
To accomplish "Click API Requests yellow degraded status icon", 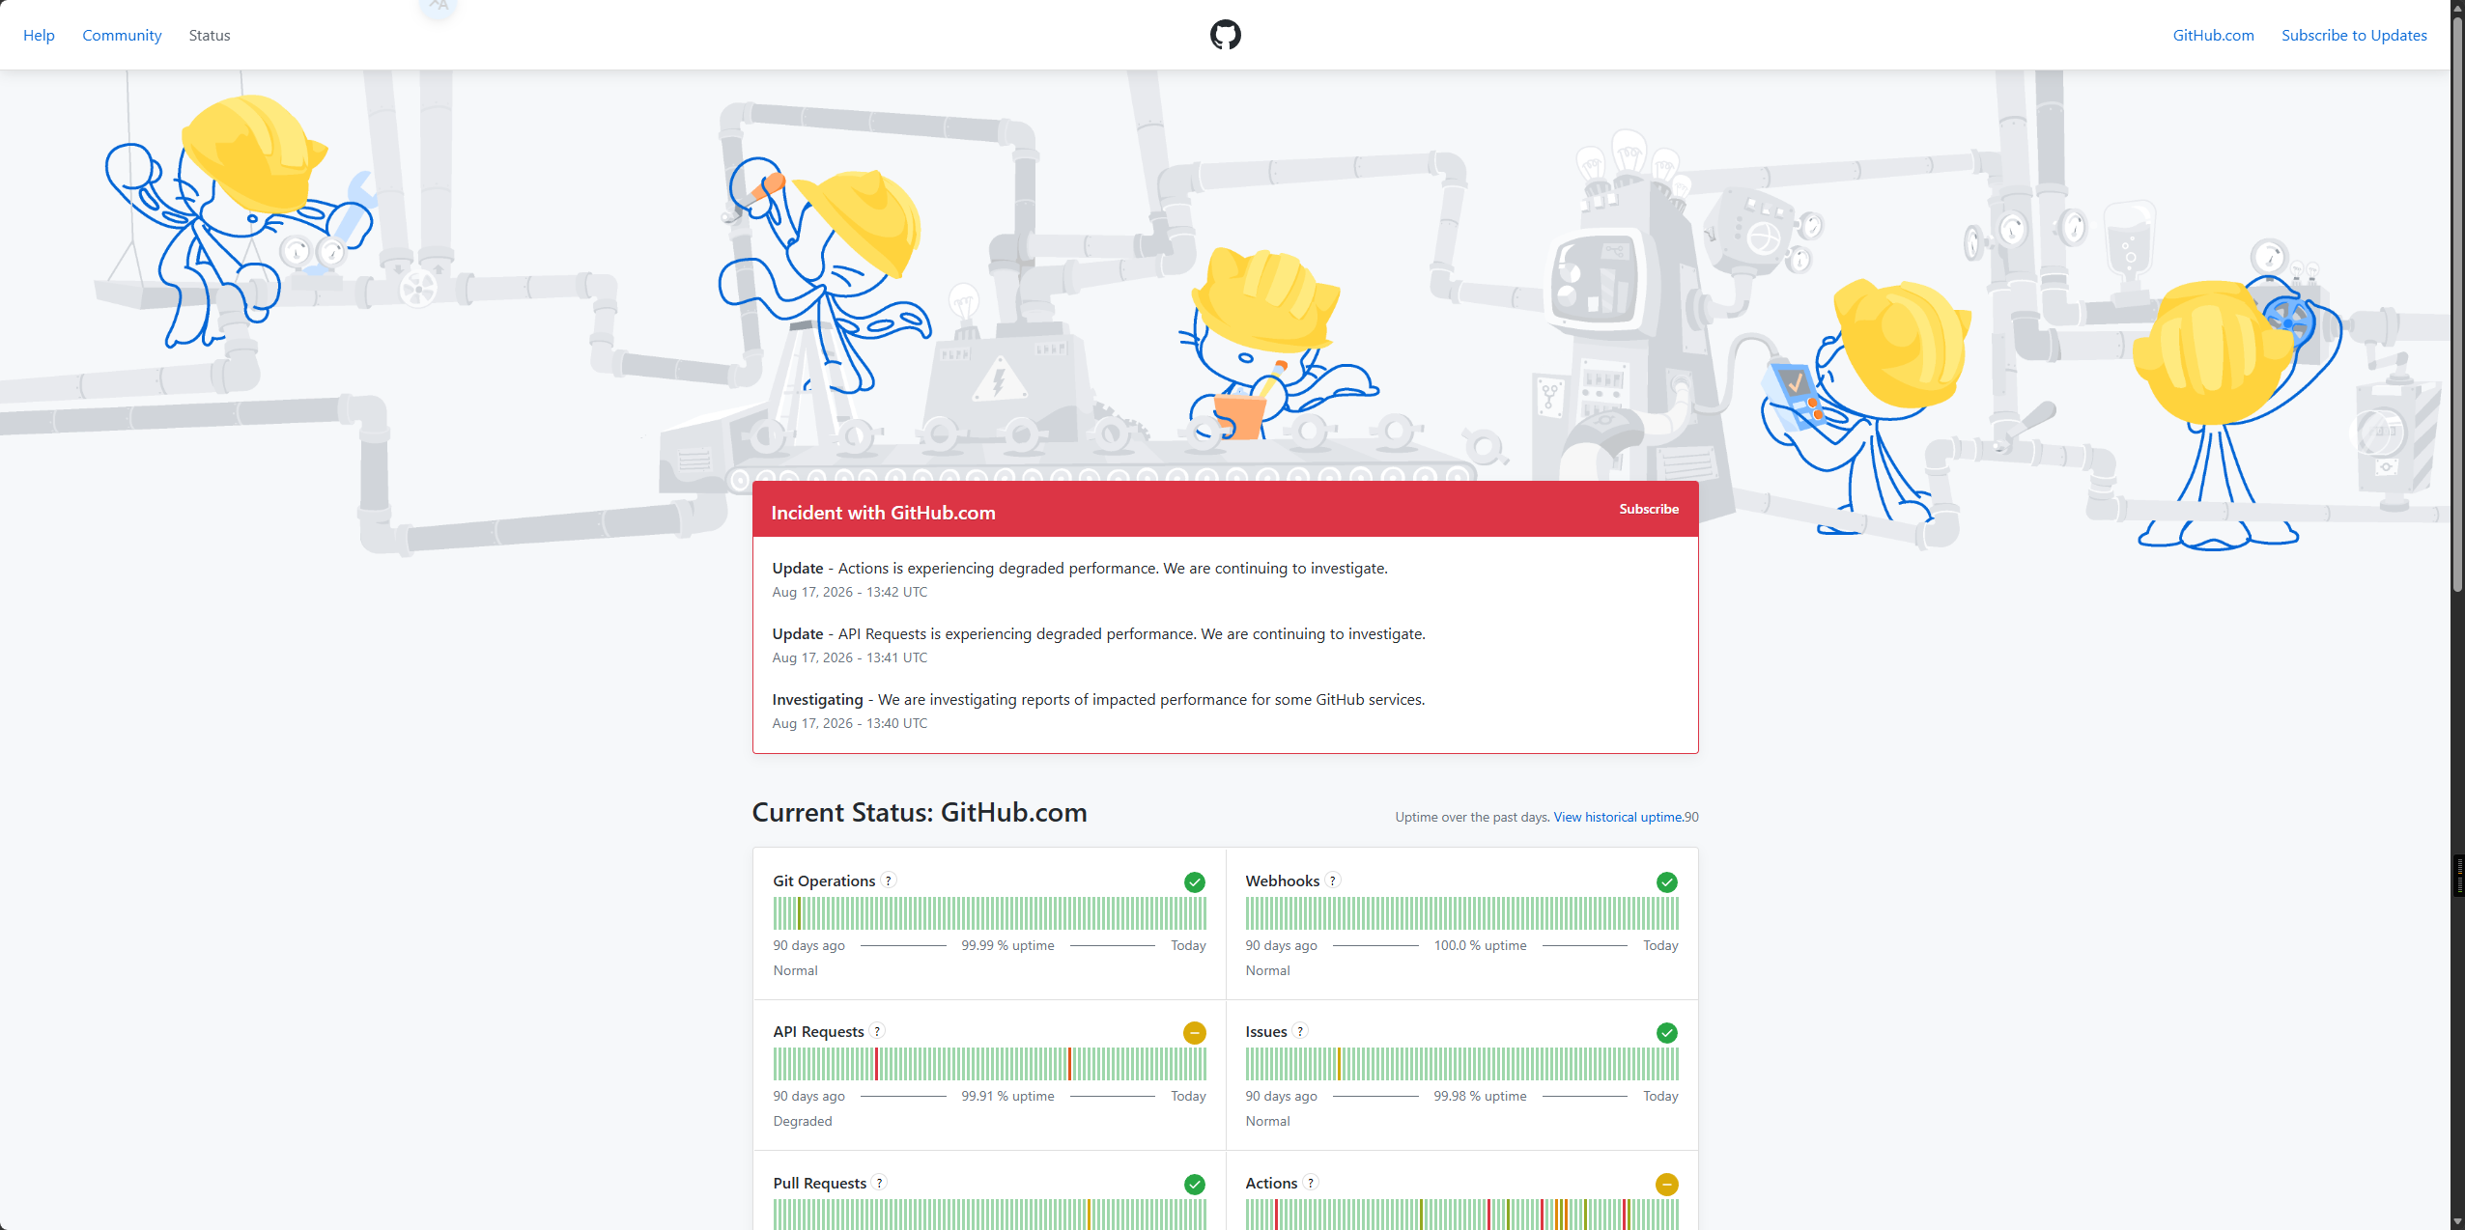I will point(1195,1033).
